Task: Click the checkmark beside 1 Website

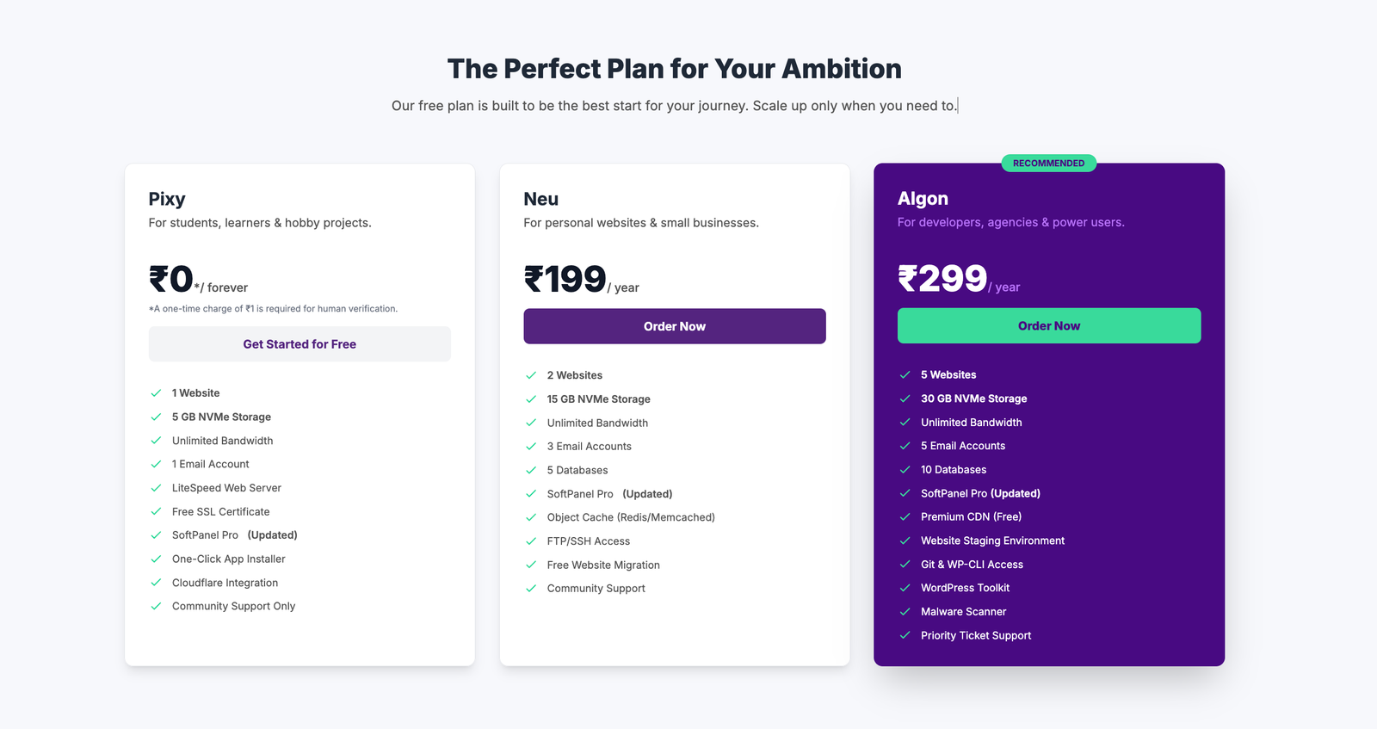Action: pyautogui.click(x=156, y=393)
